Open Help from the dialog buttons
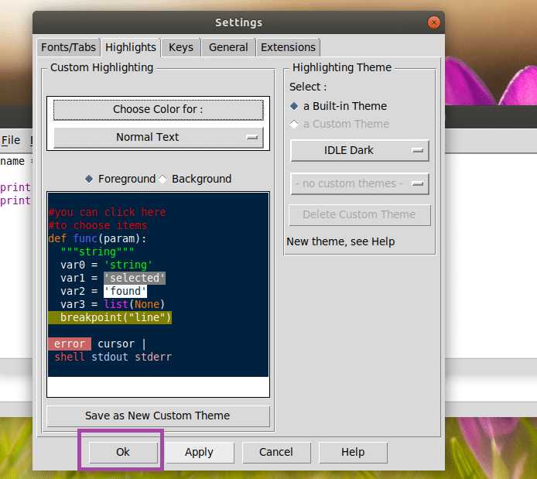The image size is (537, 479). [352, 452]
